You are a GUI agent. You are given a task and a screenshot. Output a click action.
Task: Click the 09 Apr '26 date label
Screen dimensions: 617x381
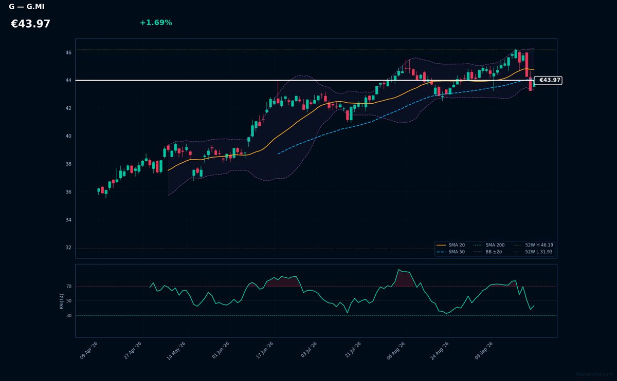click(x=89, y=351)
